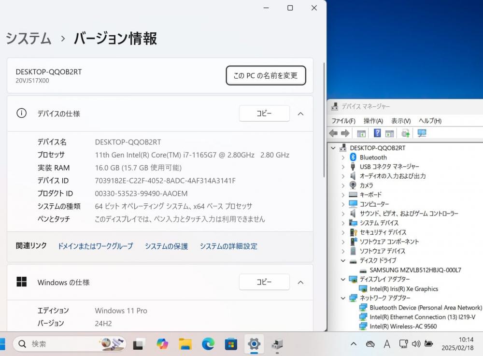
Task: Click the Windows Start button
Action: [1, 344]
